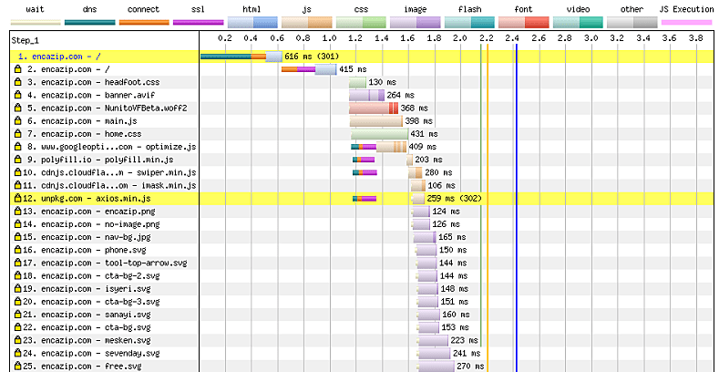
Task: Click the 0.2 seconds timeline tick label
Action: (225, 38)
